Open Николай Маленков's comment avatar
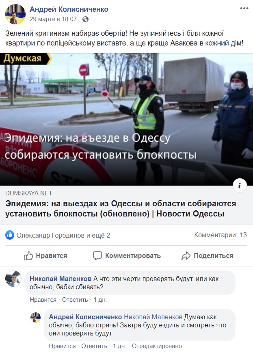253x357 pixels. tap(13, 279)
